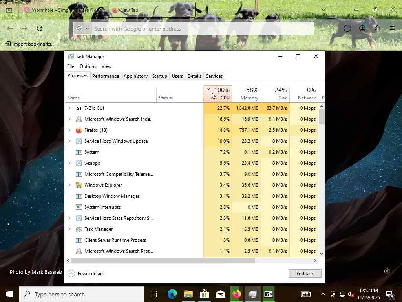The width and height of the screenshot is (402, 302).
Task: Open Mark Basarab photo credit link
Action: coord(47,272)
